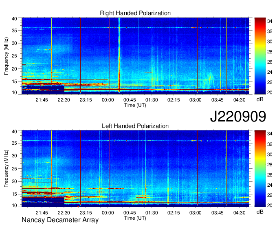The width and height of the screenshot is (277, 225).
Task: Click 30 MHz tick on Right Handed frequency axis
Action: 14,43
